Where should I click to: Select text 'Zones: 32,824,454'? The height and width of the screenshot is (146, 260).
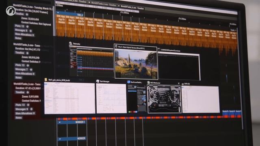pos(30,19)
